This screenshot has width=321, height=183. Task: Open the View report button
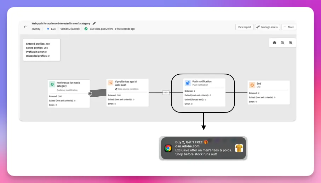[245, 27]
